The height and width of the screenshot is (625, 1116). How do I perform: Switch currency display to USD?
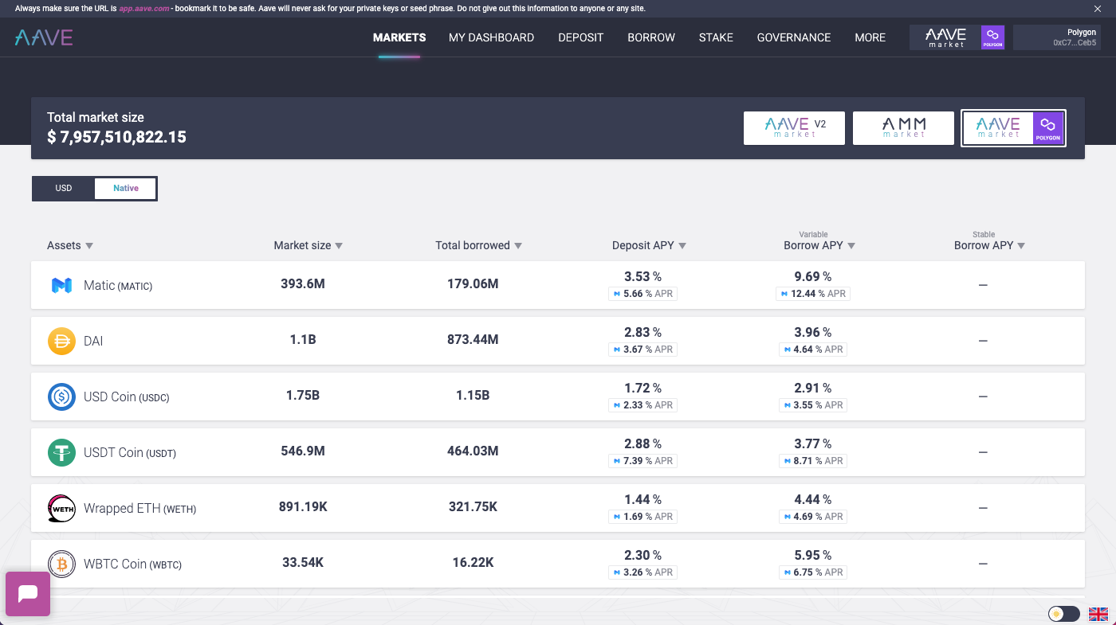64,189
